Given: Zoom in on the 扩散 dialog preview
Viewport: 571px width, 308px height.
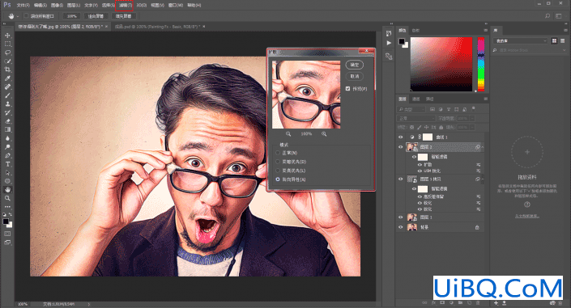Looking at the screenshot, I should [324, 134].
